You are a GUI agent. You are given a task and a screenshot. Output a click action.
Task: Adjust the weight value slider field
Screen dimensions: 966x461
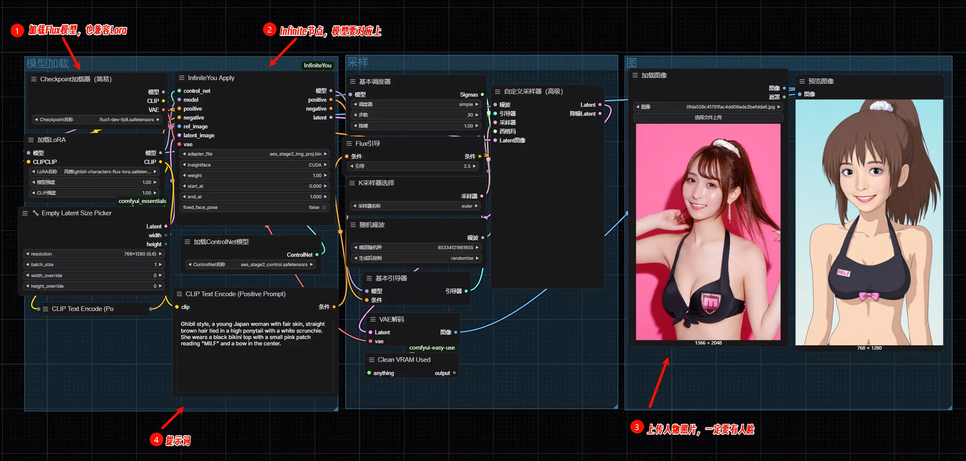click(255, 175)
